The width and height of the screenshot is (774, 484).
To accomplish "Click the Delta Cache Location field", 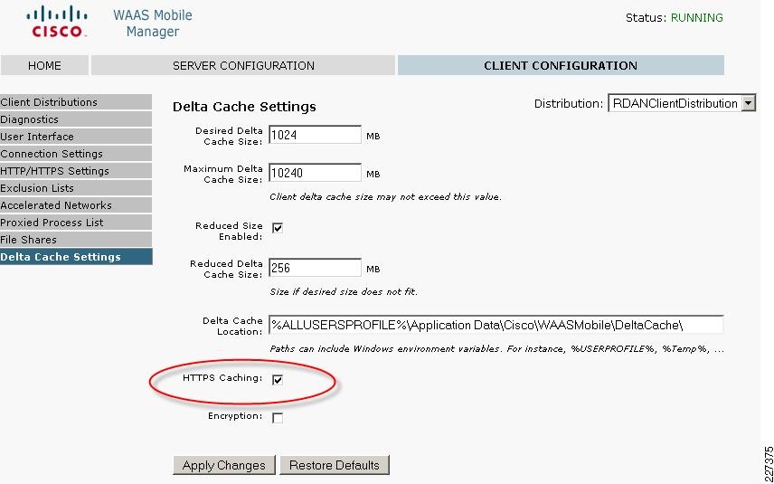I will 496,325.
